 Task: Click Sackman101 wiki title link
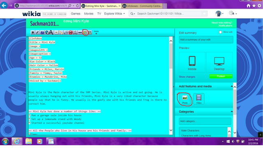tap(44, 24)
